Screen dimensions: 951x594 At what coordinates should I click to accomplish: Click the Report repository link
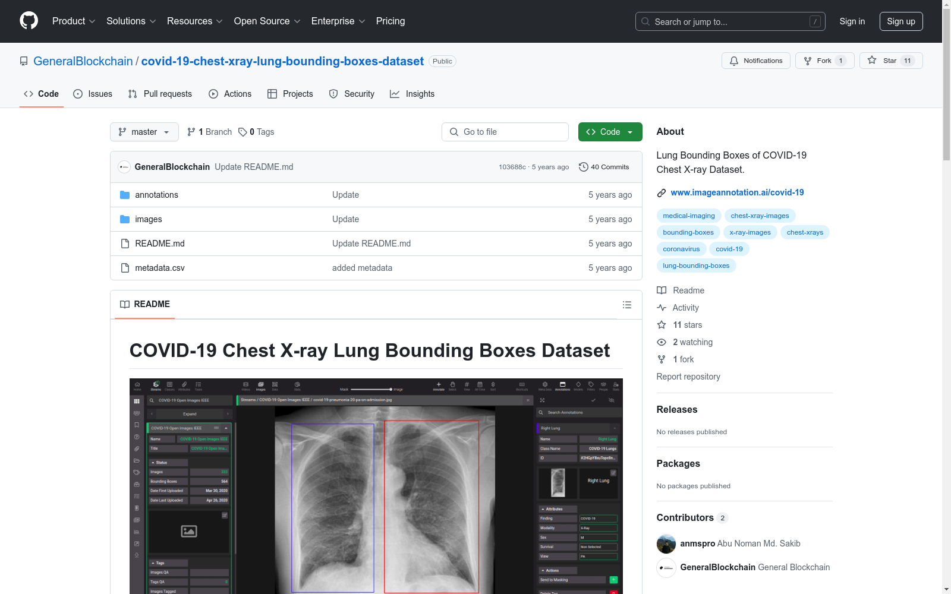point(688,377)
